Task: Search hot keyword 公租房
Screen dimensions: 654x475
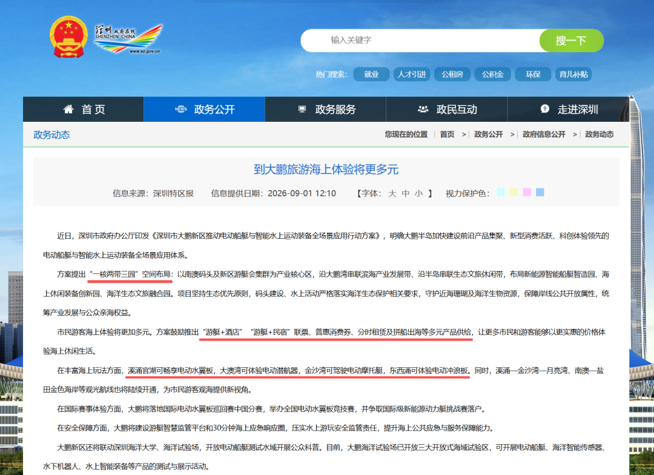Action: [x=452, y=75]
